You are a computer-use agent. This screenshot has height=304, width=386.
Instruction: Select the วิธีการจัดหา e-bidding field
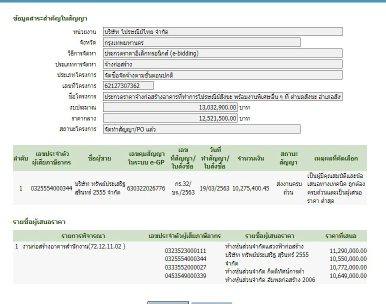point(222,53)
